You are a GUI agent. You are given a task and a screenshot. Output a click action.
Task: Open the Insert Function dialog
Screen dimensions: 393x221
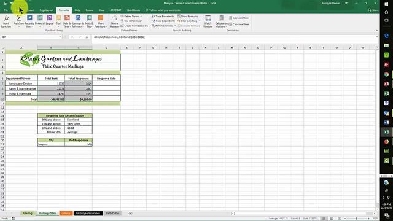(x=6, y=21)
